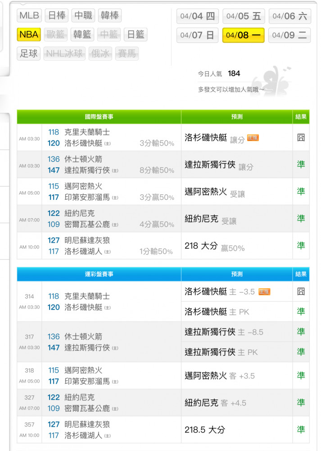Select the 中職 sport tab

[83, 15]
